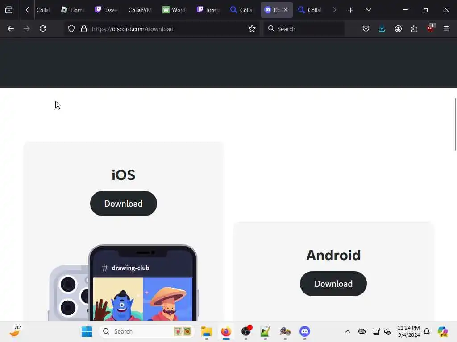The width and height of the screenshot is (457, 342).
Task: Close the active Discord tab
Action: tap(286, 10)
